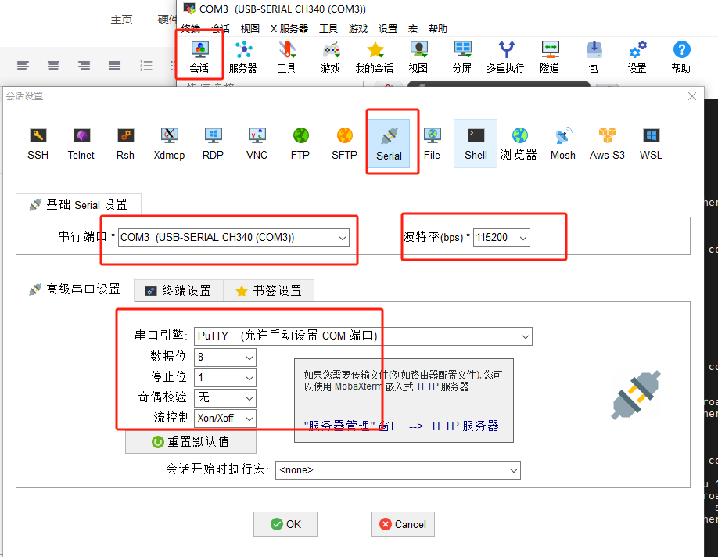Expand 会话开始时执行宏 <none> dropdown
This screenshot has height=557, width=718.
pos(398,470)
